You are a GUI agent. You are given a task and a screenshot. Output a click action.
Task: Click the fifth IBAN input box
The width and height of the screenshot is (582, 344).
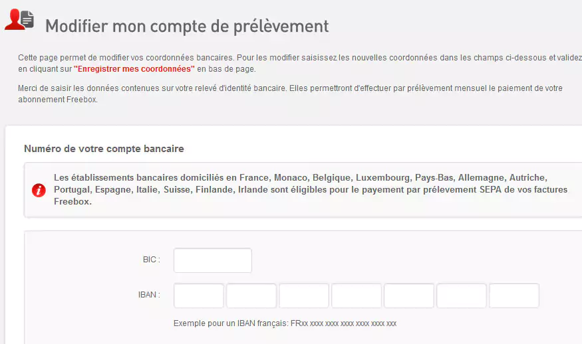(x=409, y=296)
